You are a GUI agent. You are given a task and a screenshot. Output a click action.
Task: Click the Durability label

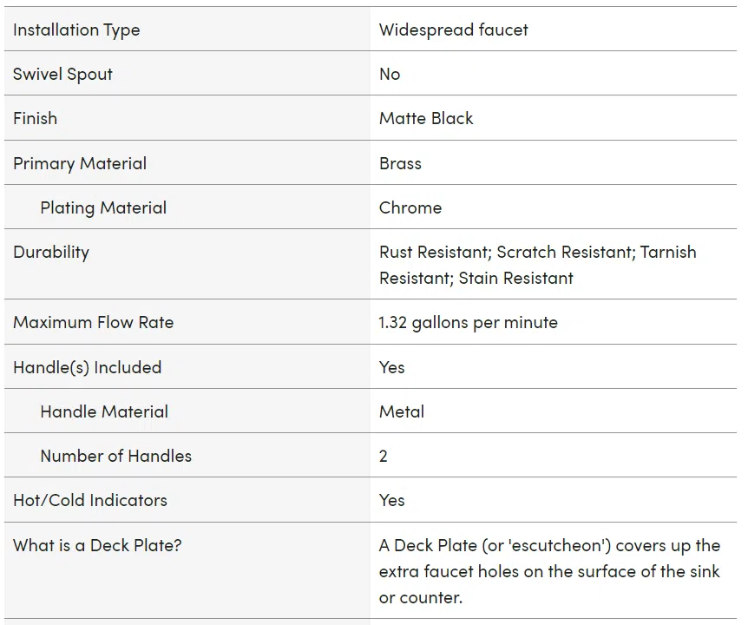pyautogui.click(x=51, y=253)
